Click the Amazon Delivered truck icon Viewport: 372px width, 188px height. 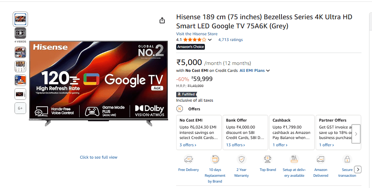(321, 159)
